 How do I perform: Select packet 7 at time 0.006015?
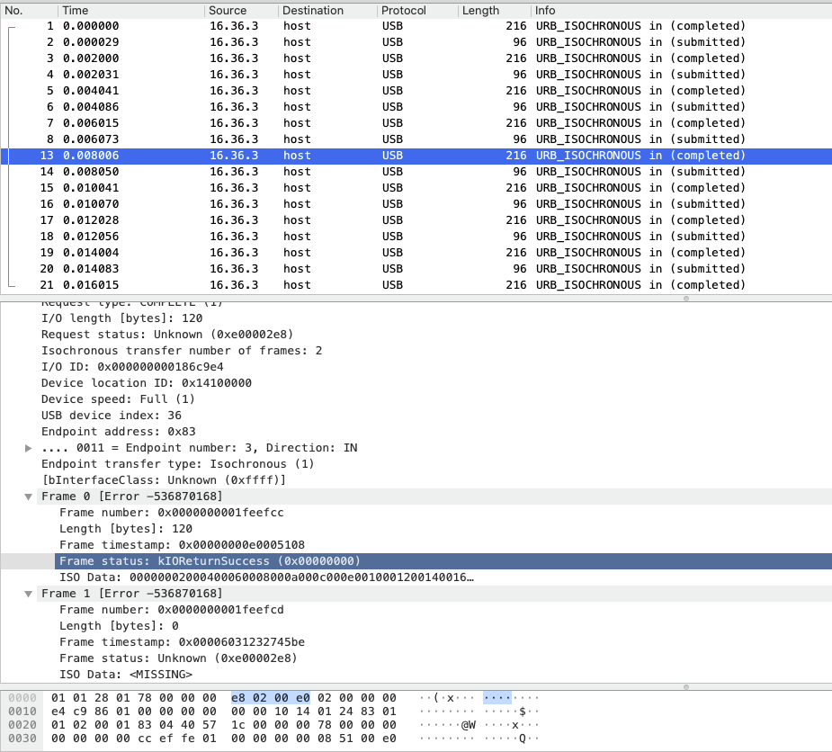[416, 123]
